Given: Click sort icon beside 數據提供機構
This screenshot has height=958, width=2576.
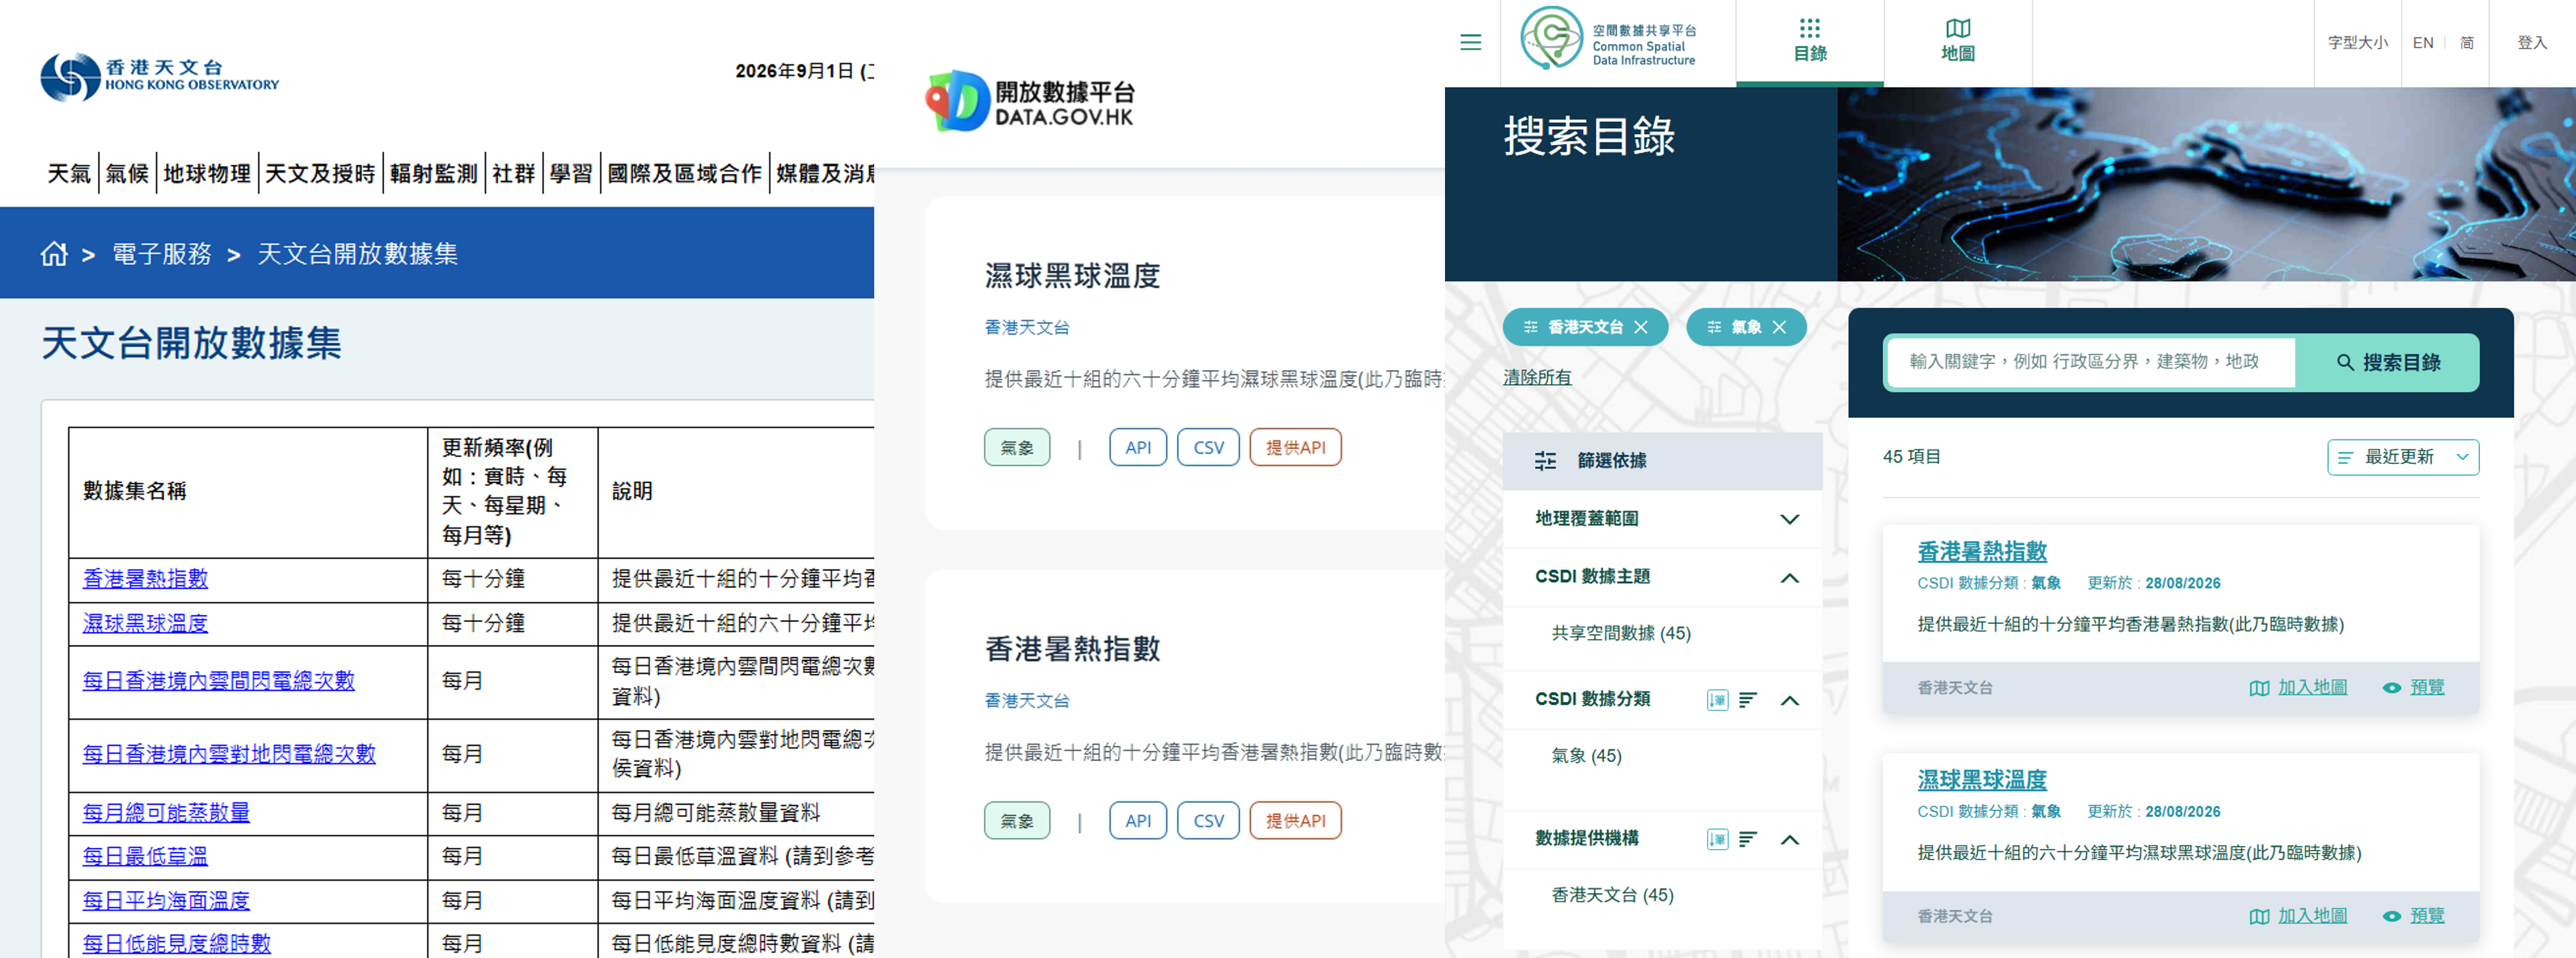Looking at the screenshot, I should click(x=1747, y=839).
